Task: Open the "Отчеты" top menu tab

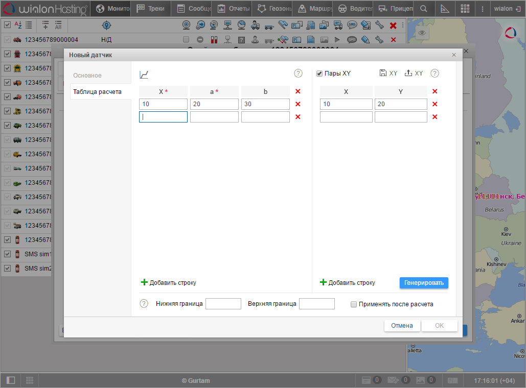Action: (234, 9)
